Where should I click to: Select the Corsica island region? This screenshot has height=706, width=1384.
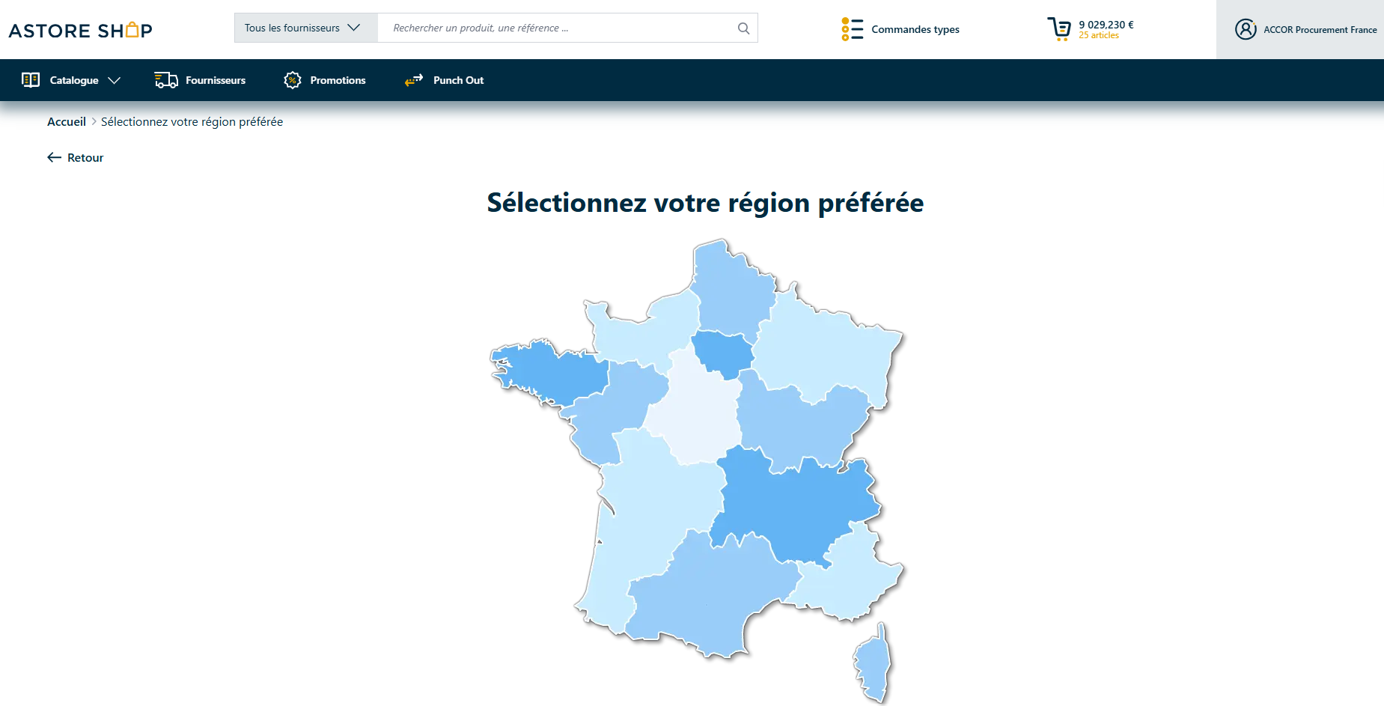(874, 663)
